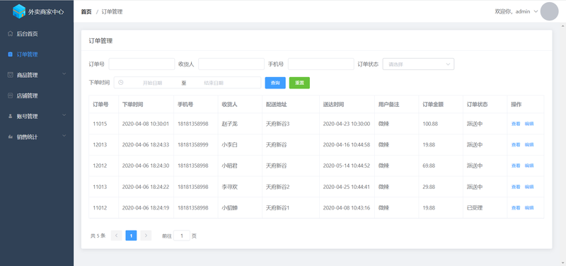Image resolution: width=566 pixels, height=266 pixels.
Task: Edit order 12013 with 编辑
Action: [x=529, y=145]
